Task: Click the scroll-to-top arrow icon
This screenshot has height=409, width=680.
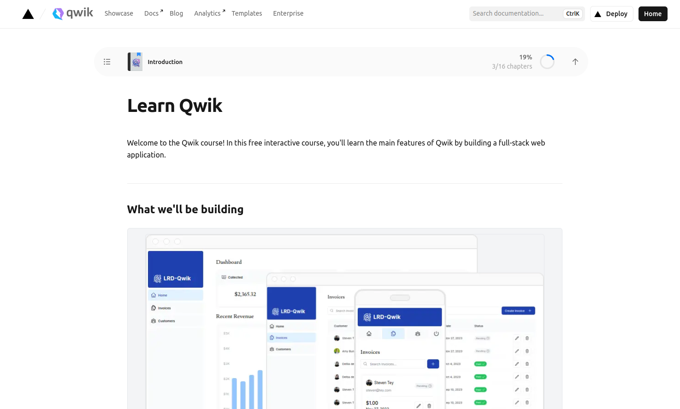Action: point(575,62)
